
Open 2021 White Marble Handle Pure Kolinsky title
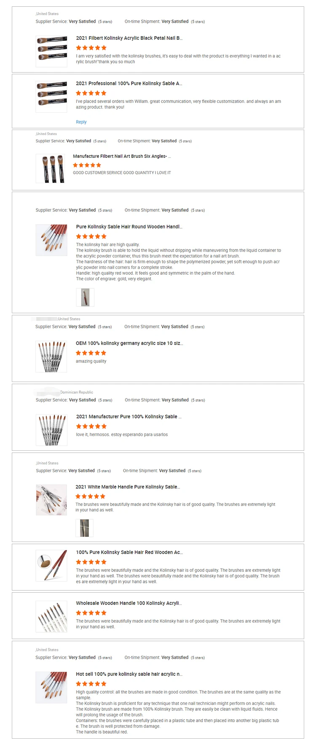[x=128, y=487]
